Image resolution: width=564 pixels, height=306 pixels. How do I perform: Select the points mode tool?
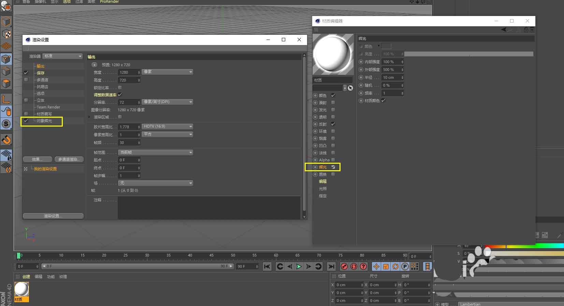tap(6, 59)
